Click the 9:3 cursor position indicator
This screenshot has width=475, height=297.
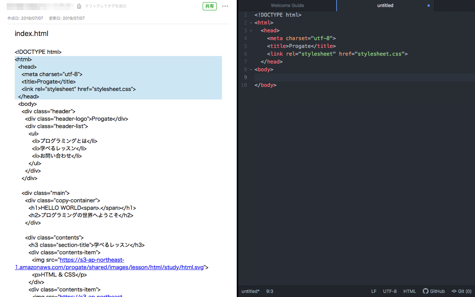click(270, 291)
